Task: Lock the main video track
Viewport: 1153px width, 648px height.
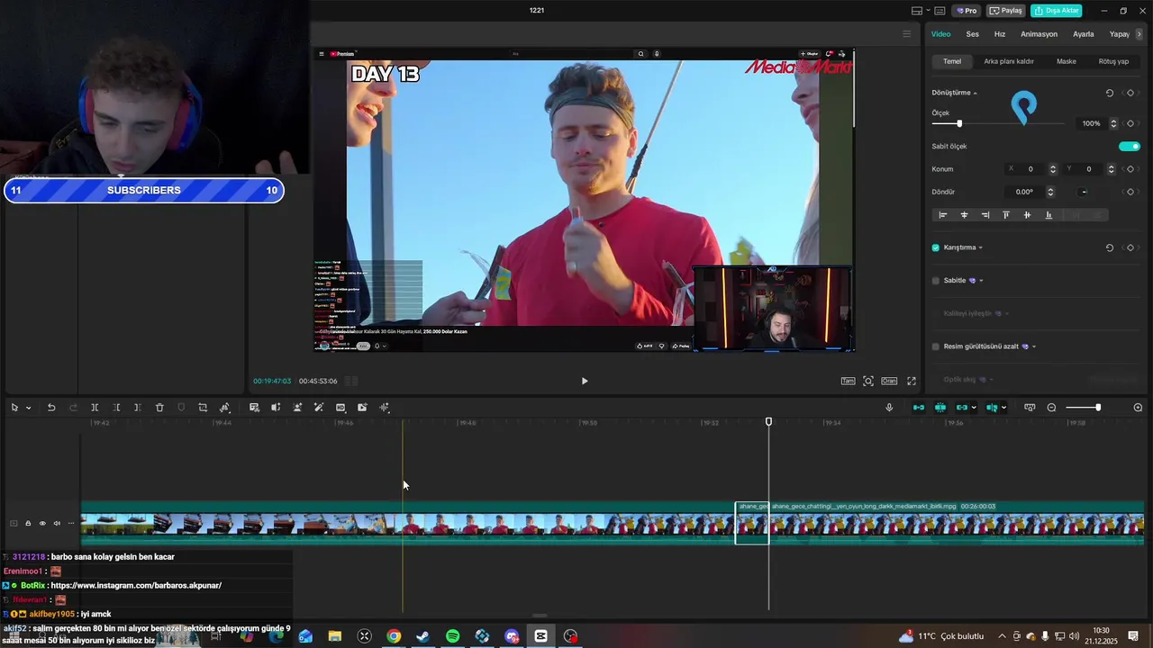Action: pyautogui.click(x=28, y=523)
